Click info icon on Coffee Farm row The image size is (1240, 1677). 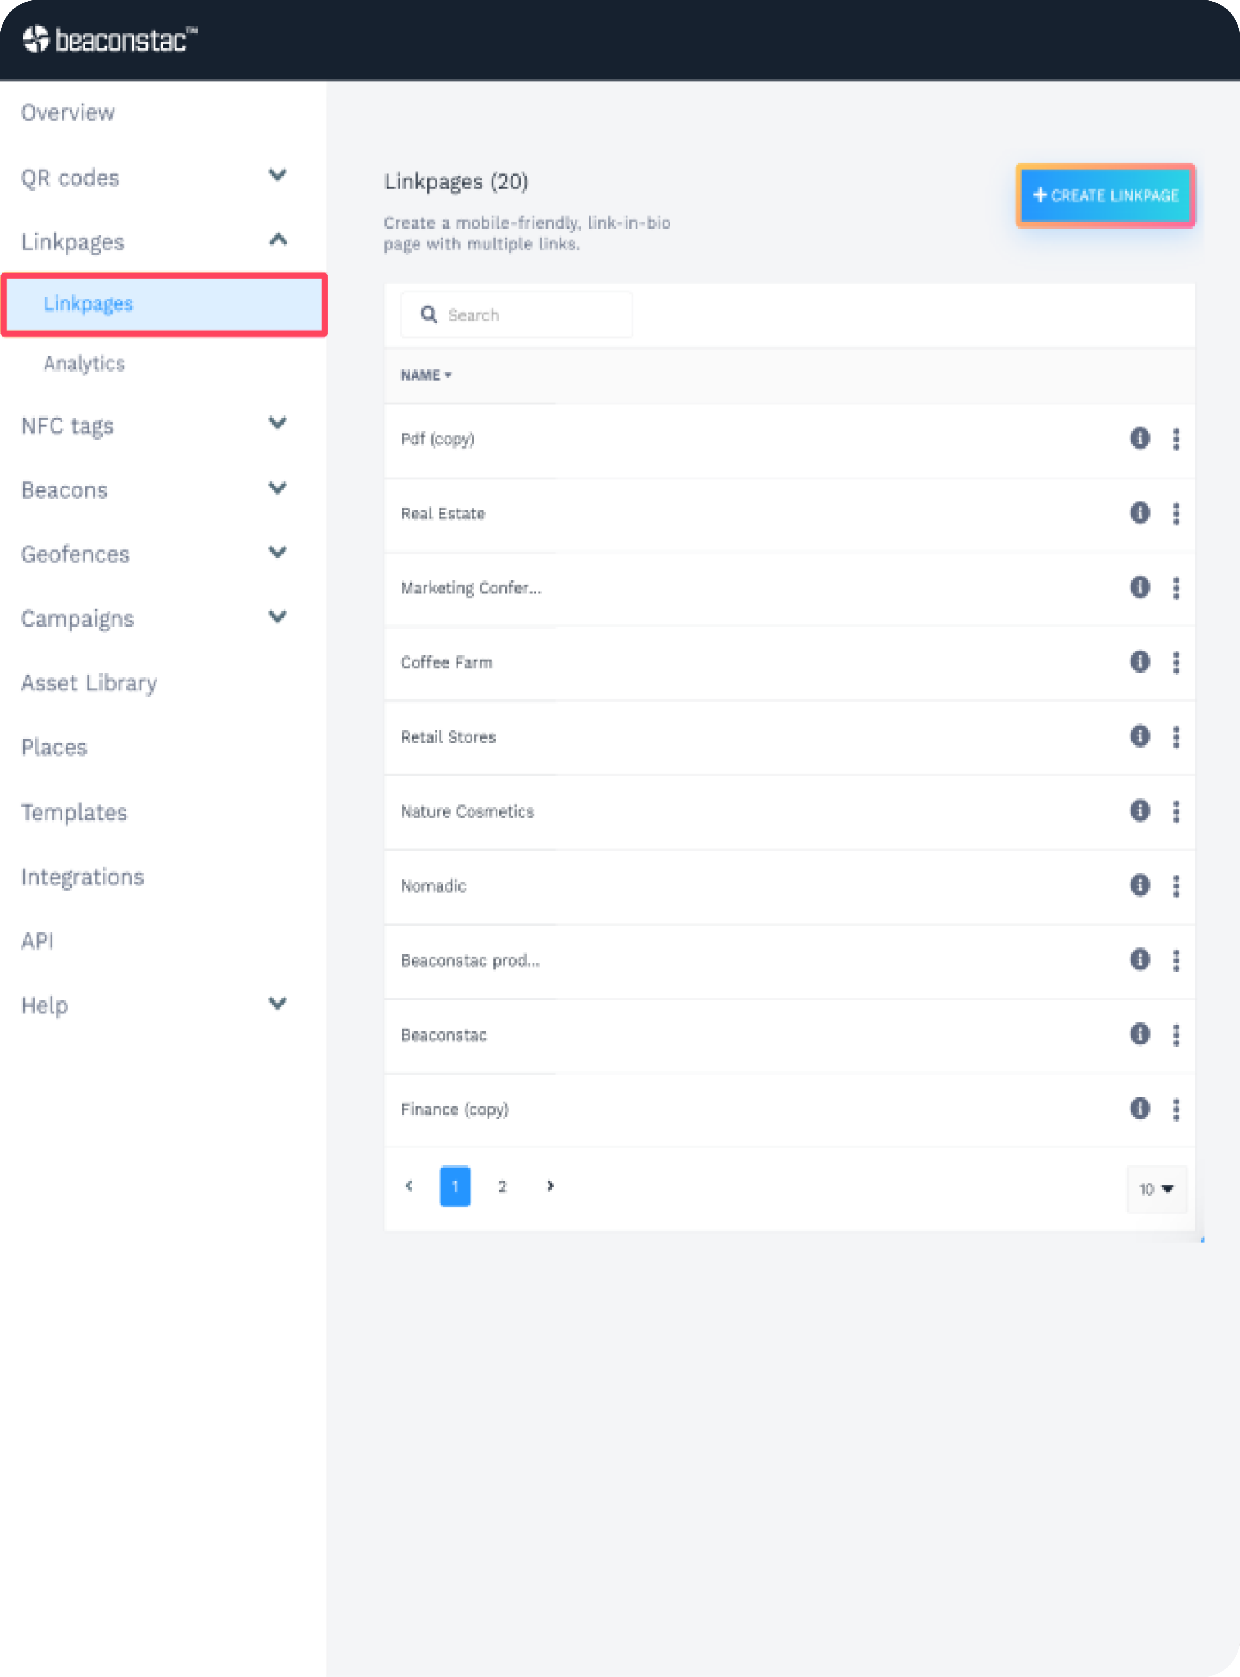[x=1139, y=661]
